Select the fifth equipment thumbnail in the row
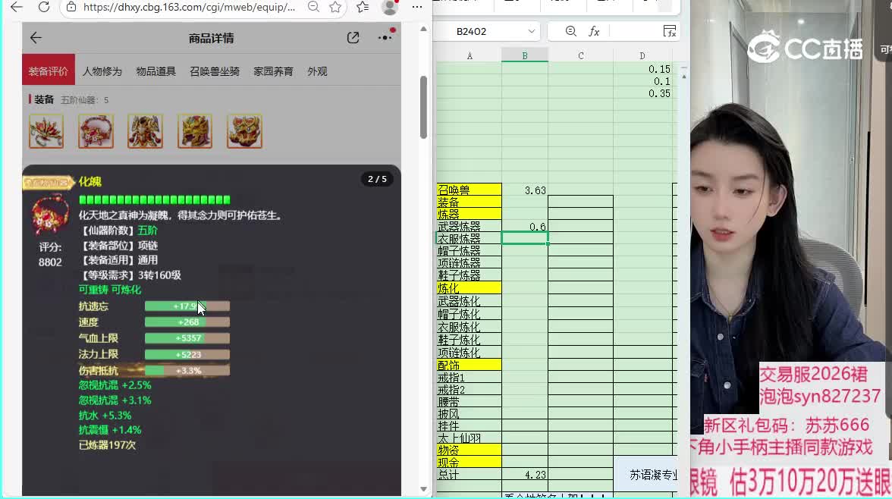The height and width of the screenshot is (499, 892). 244,131
